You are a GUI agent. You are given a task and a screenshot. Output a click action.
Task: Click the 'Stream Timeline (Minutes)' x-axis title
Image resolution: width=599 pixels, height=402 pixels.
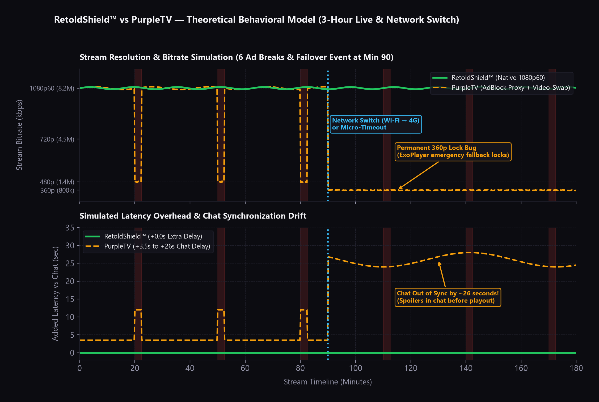coord(328,382)
